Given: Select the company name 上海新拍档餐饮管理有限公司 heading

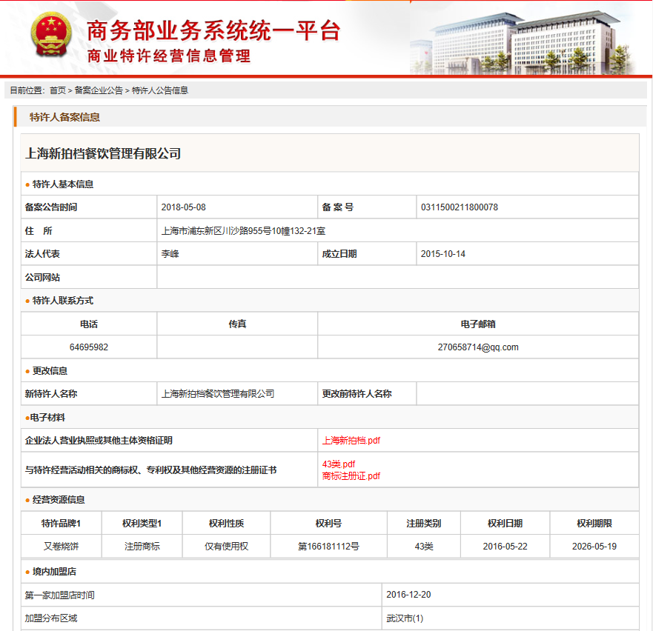Looking at the screenshot, I should coord(103,153).
